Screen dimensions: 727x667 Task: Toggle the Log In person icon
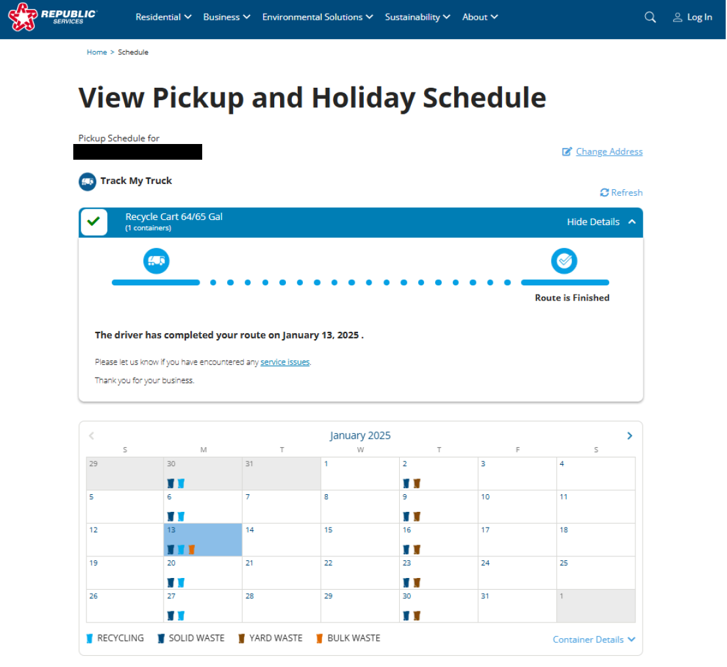(x=677, y=17)
